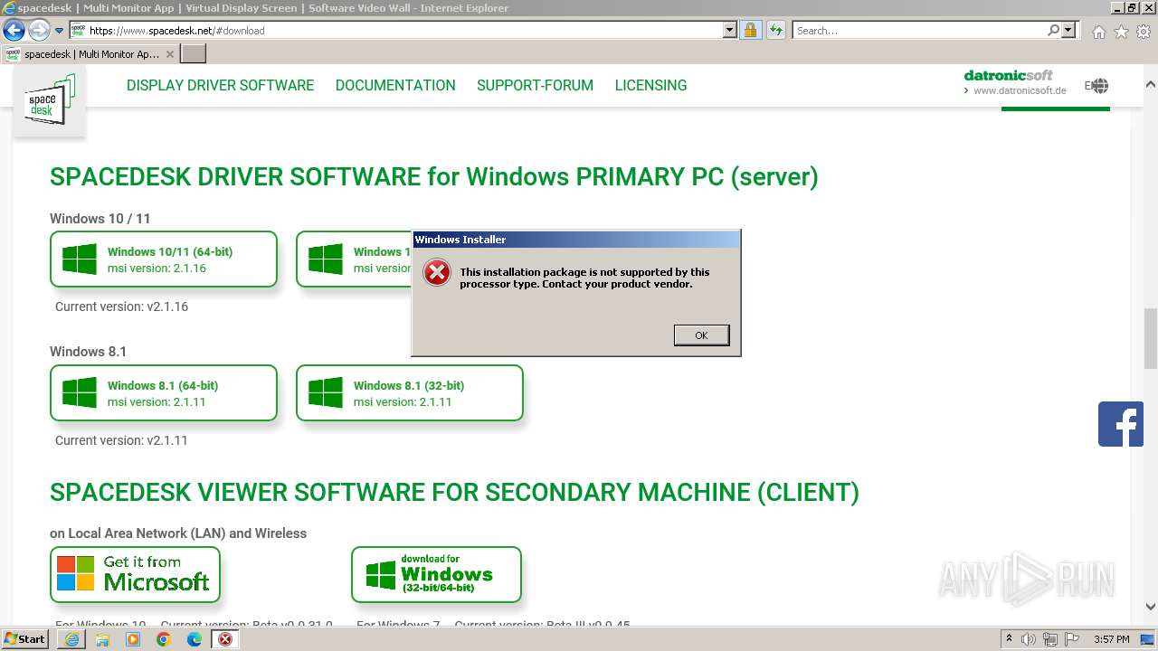Click the browser forward arrow

pos(39,30)
